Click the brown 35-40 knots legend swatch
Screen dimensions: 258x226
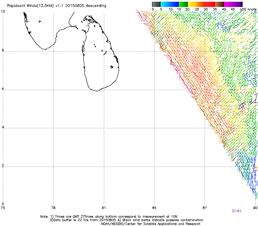click(220, 4)
